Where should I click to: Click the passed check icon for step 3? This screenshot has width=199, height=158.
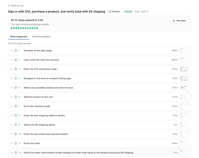(x=16, y=69)
